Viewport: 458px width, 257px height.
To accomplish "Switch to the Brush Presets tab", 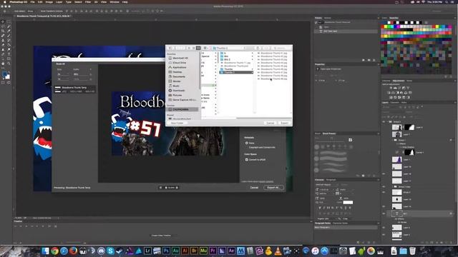I will (329, 133).
